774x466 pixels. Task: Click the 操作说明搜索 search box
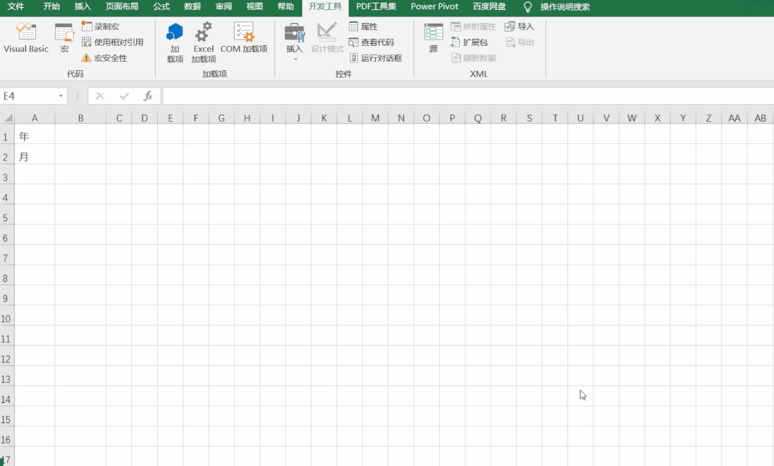pos(565,7)
